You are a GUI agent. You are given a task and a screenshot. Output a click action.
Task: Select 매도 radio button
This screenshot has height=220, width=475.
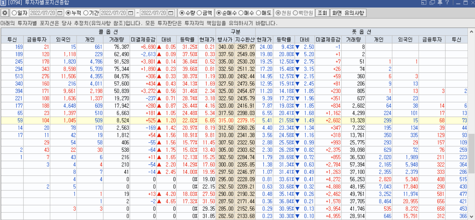pos(264,13)
